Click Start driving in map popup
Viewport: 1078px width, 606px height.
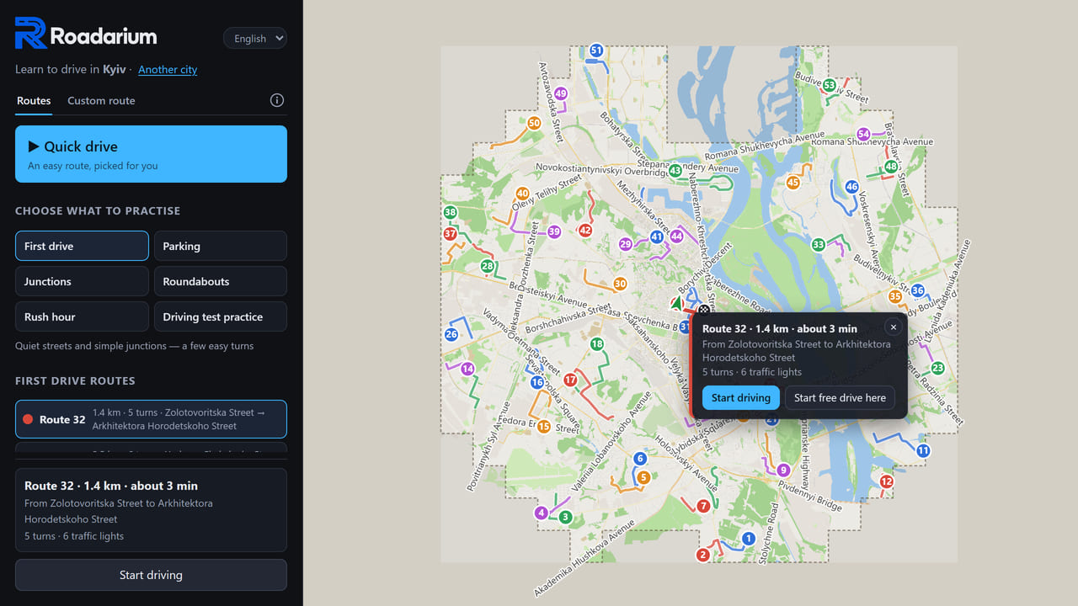tap(740, 398)
